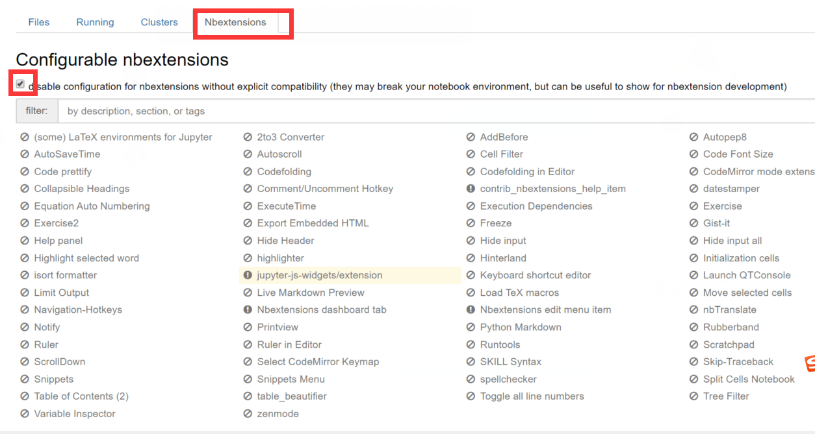Open Highlight selected word extension
This screenshot has width=815, height=434.
coord(86,258)
